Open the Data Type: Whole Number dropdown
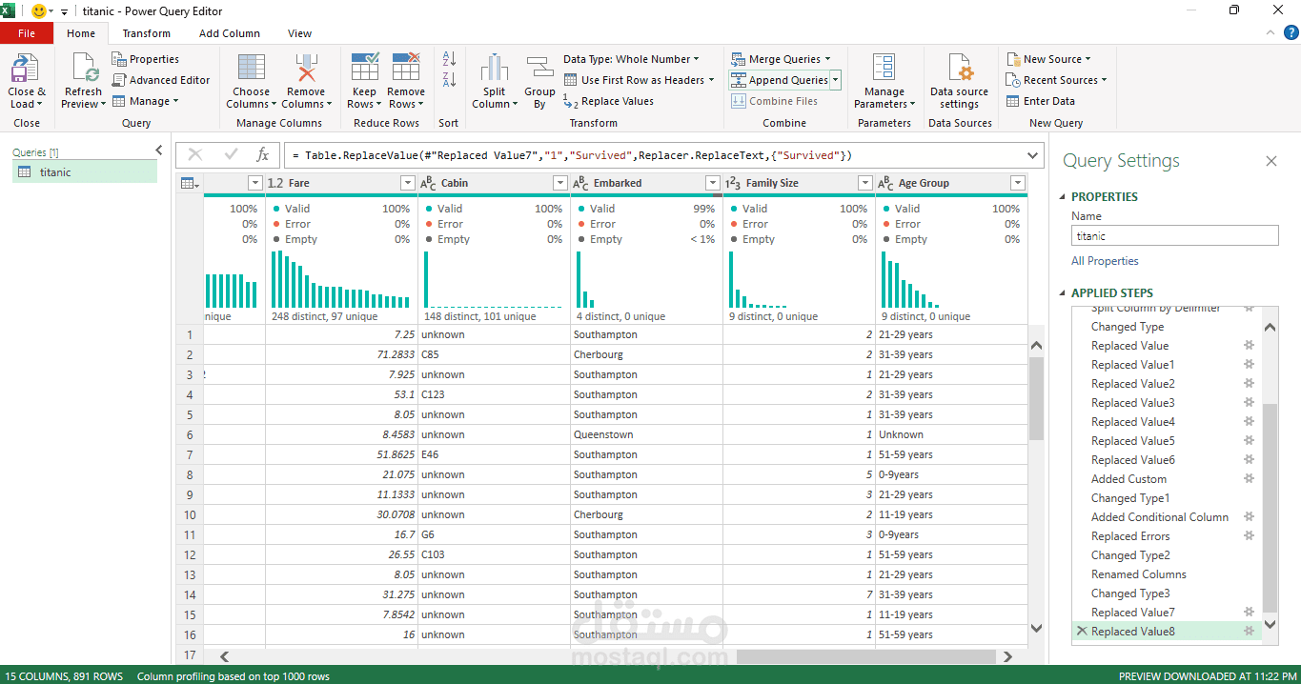The image size is (1301, 684). coord(630,59)
